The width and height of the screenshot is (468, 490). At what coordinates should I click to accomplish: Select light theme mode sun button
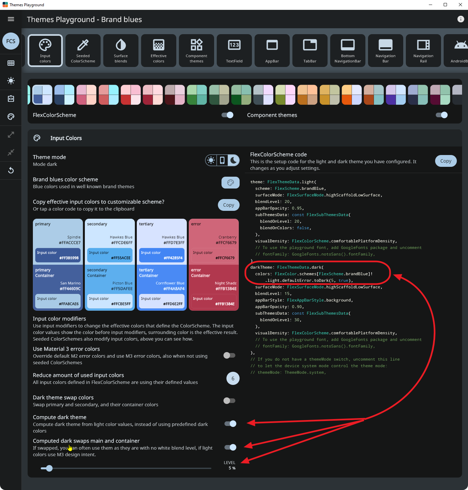(x=211, y=160)
